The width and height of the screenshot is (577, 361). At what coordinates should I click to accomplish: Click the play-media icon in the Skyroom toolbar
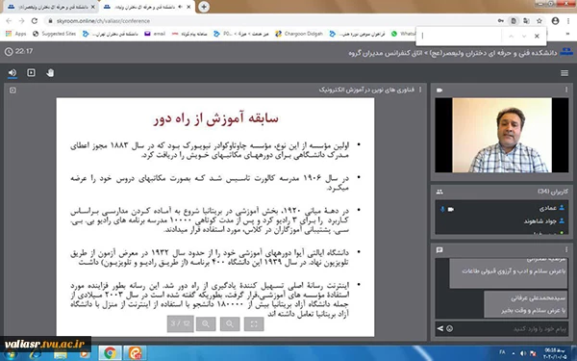[x=32, y=73]
